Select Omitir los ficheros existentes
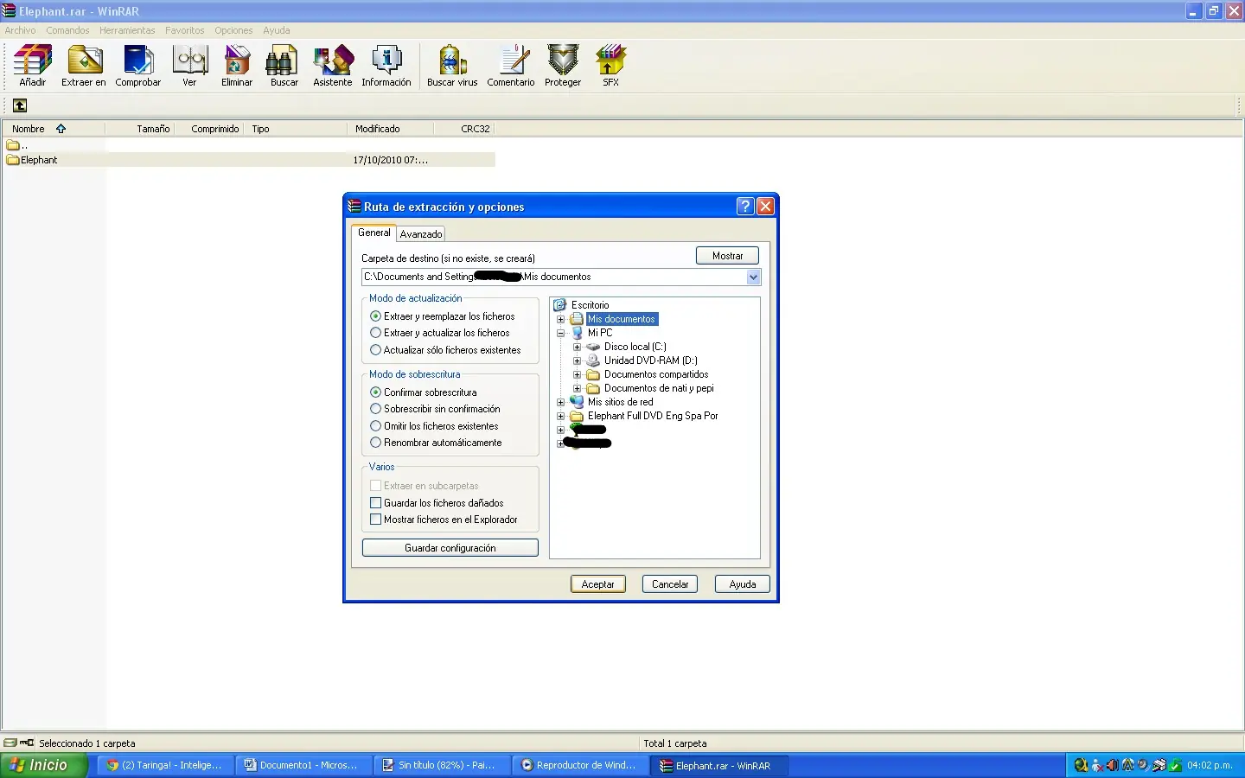Viewport: 1245px width, 778px height. tap(434, 426)
